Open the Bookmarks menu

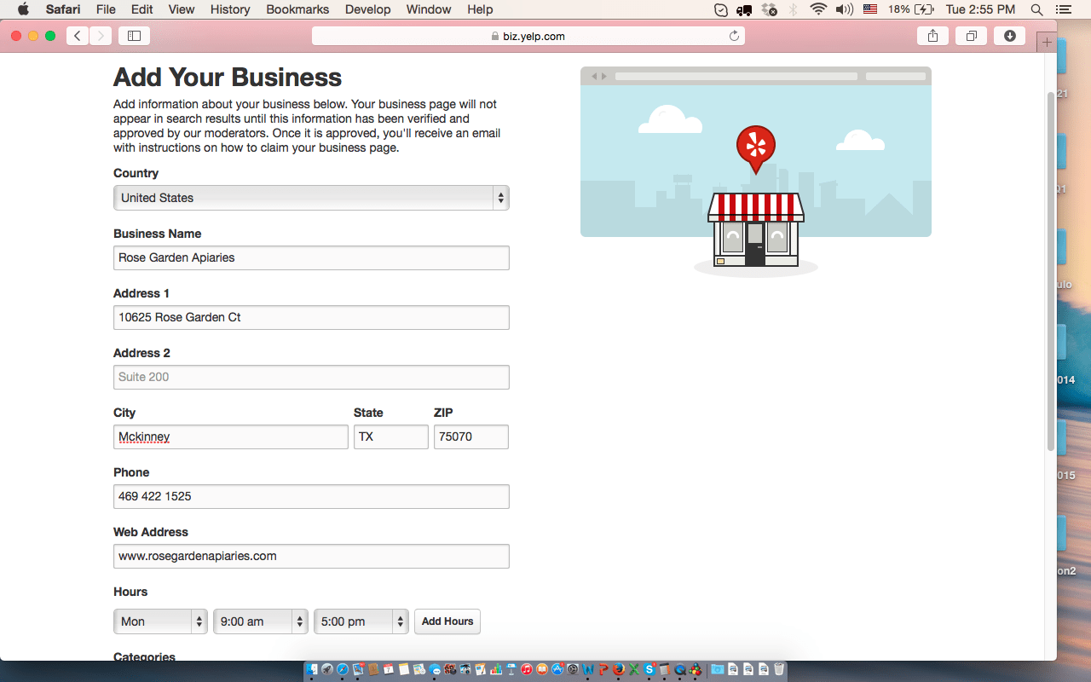click(x=298, y=9)
